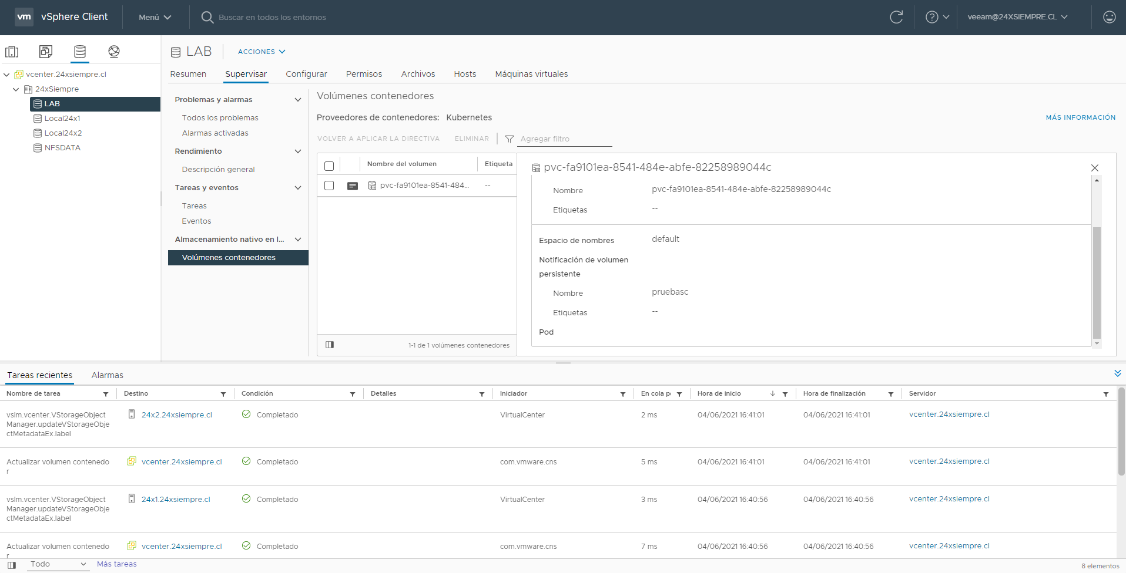Click the filter funnel beside Agregar filtro

509,139
